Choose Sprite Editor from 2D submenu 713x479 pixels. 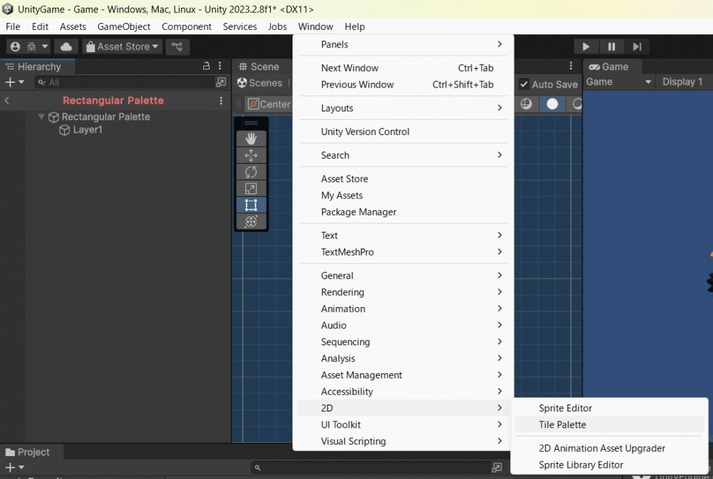click(609, 408)
